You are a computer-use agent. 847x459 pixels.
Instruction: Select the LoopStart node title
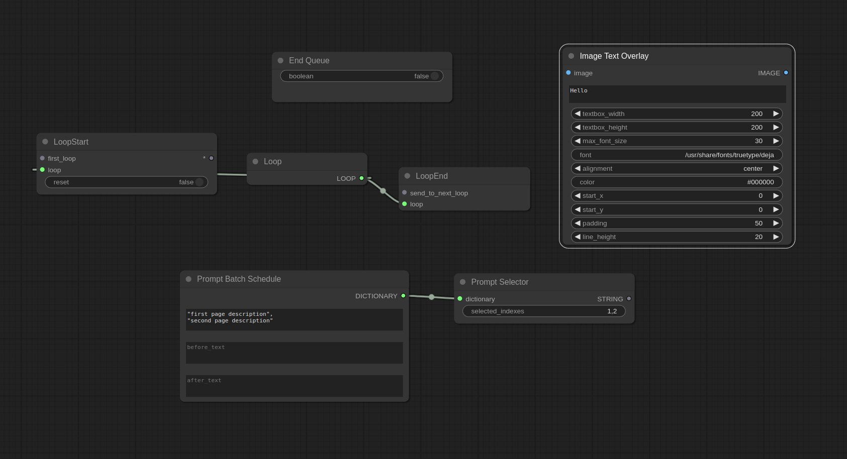click(x=71, y=142)
